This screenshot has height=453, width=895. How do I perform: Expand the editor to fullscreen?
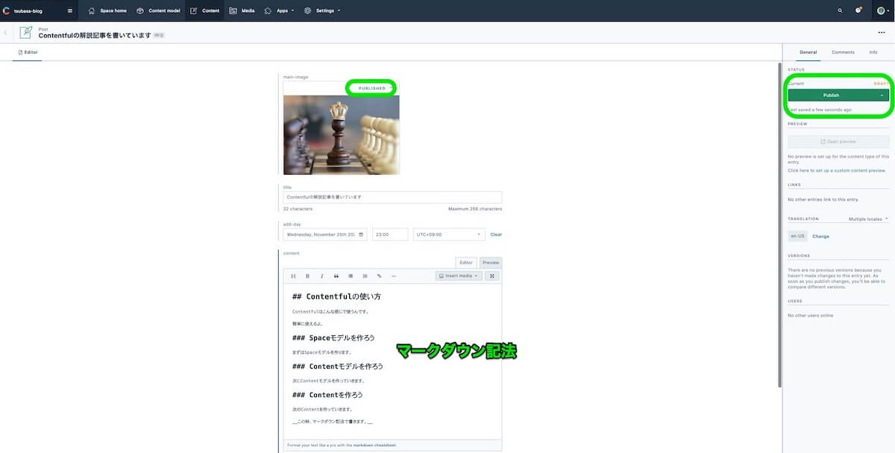coord(492,276)
